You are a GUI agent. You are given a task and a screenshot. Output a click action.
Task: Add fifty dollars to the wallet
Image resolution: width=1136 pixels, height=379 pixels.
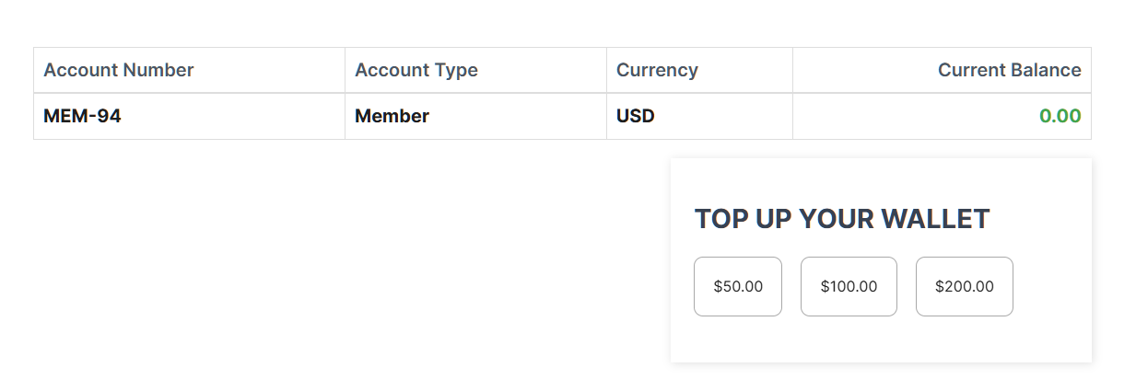(x=738, y=286)
